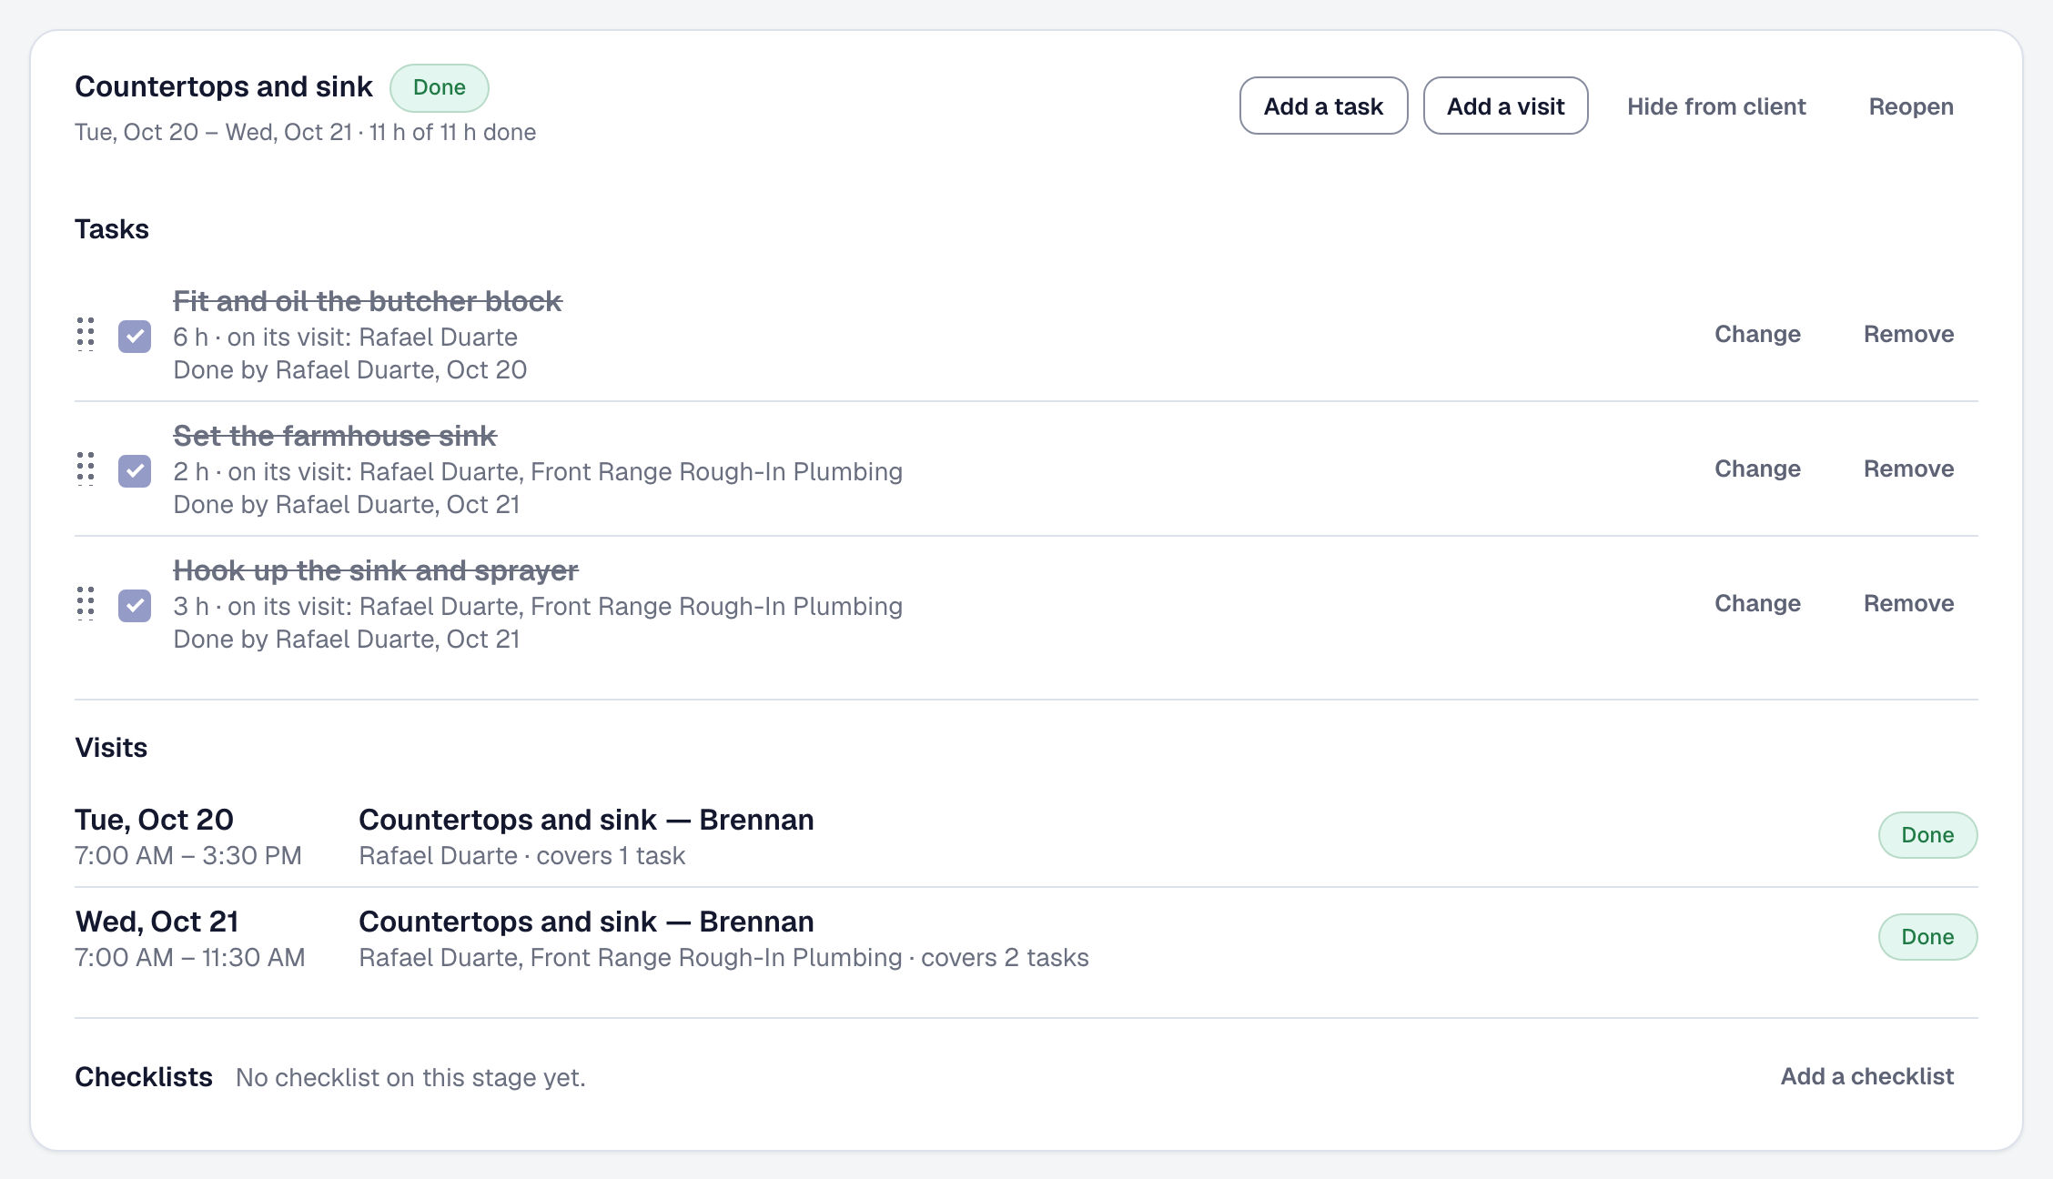Click the '7:00 AM – 11:30 AM' time text
Screen dimensions: 2053x1179
click(x=190, y=958)
